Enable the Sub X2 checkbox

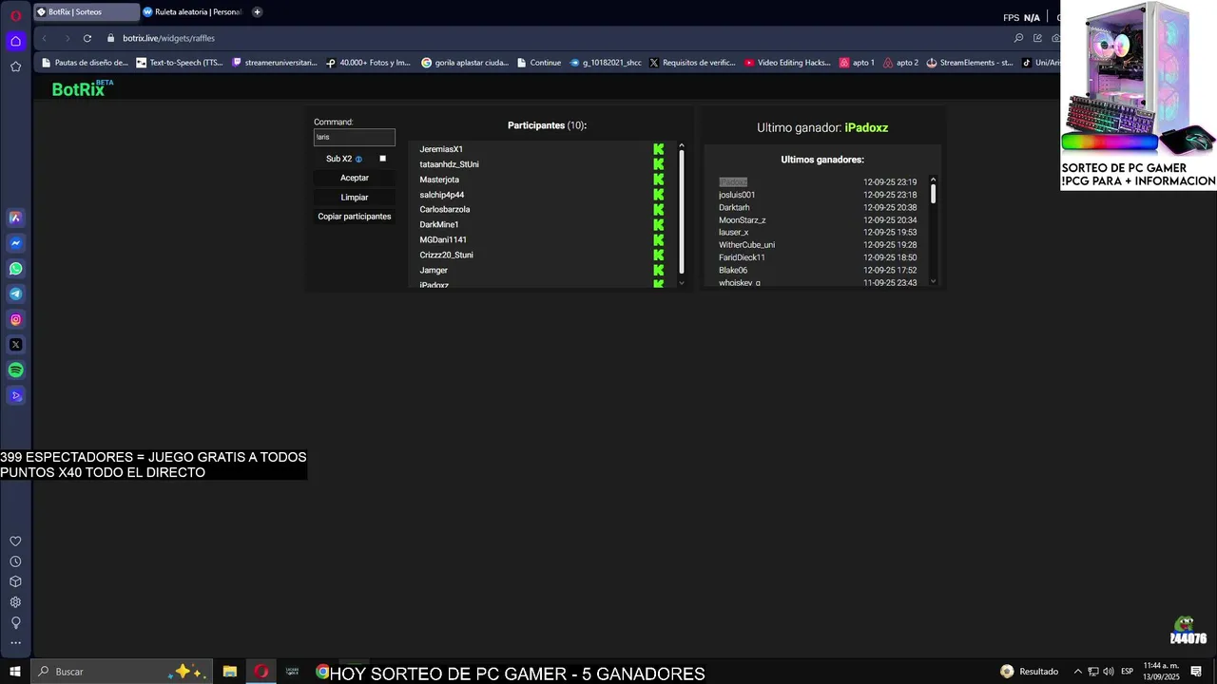coord(382,159)
